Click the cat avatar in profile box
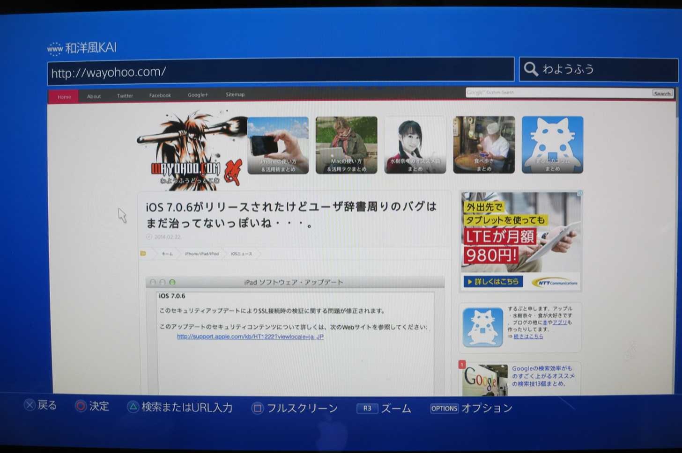Viewport: 682px width, 453px height. coord(483,327)
